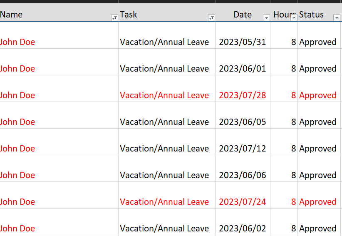Open the Name column filter button
This screenshot has width=342, height=236.
pos(114,17)
